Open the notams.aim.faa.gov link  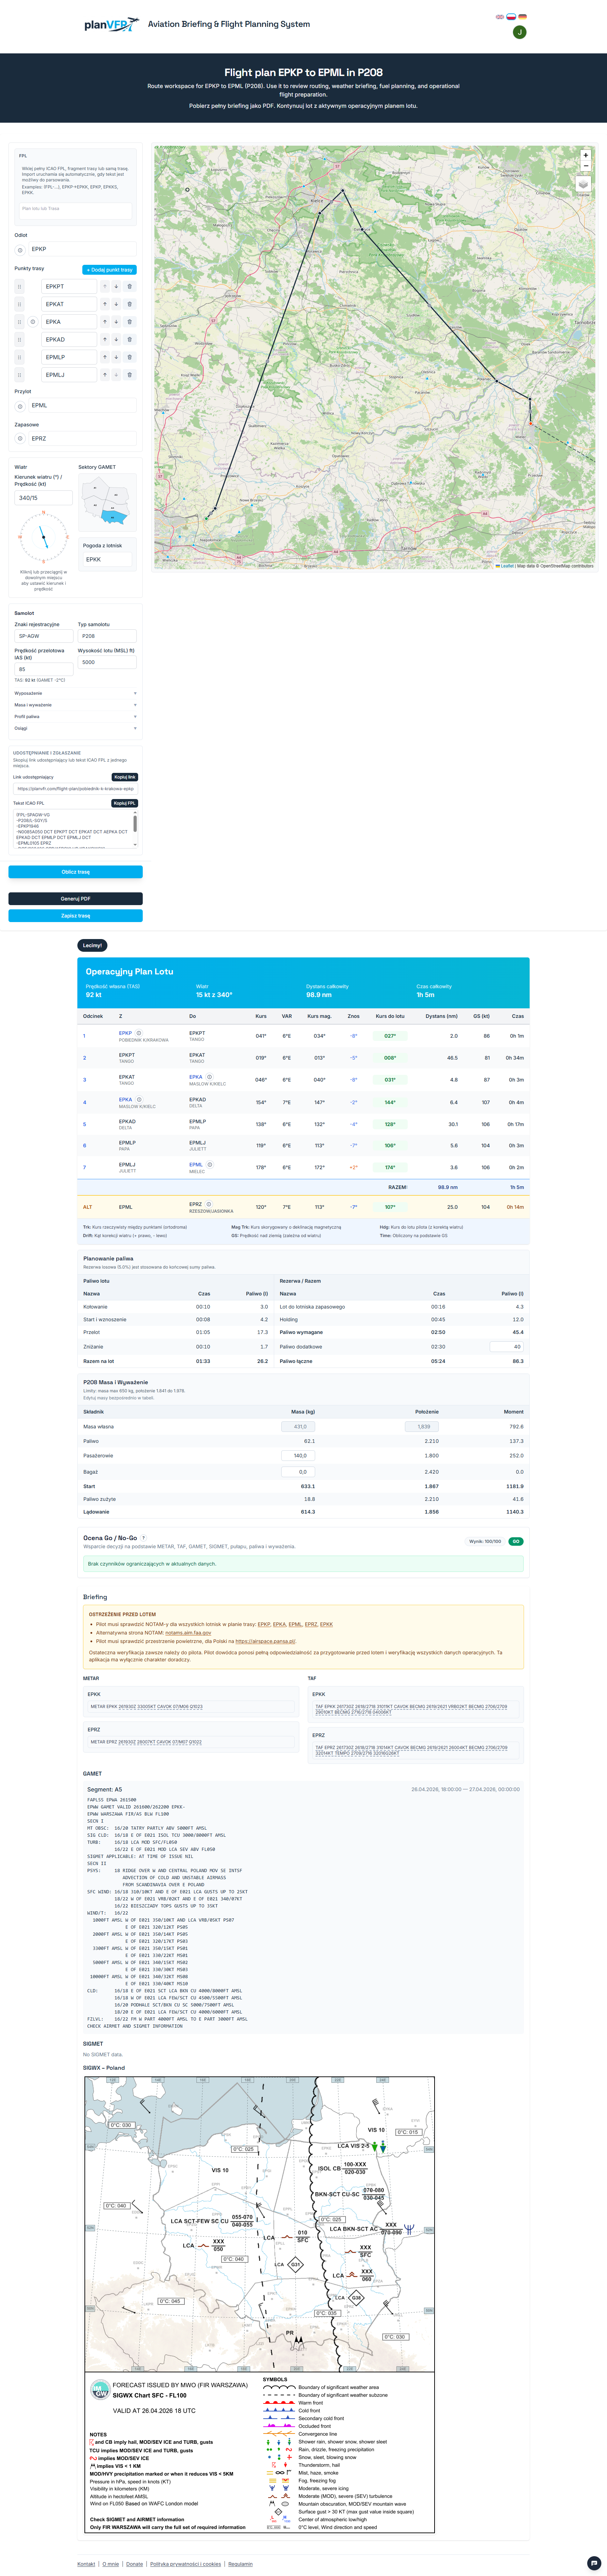click(x=188, y=1633)
